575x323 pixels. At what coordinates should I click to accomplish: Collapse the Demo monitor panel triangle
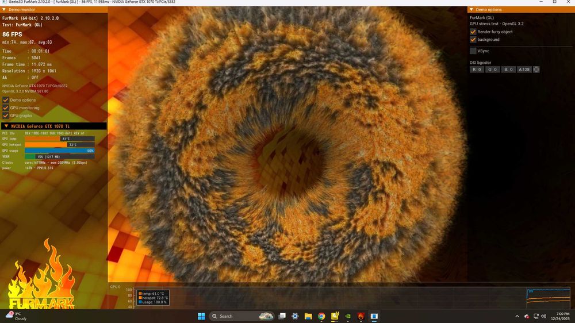click(x=4, y=10)
